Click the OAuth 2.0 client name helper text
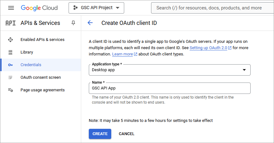274x143 pixels. (x=163, y=100)
